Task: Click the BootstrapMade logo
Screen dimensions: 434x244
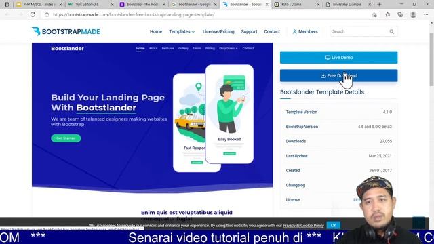Action: pyautogui.click(x=66, y=31)
